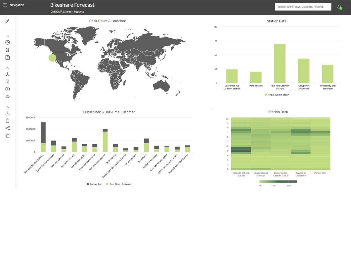The image size is (351, 263).
Task: Click the share icon in sidebar
Action: [8, 128]
